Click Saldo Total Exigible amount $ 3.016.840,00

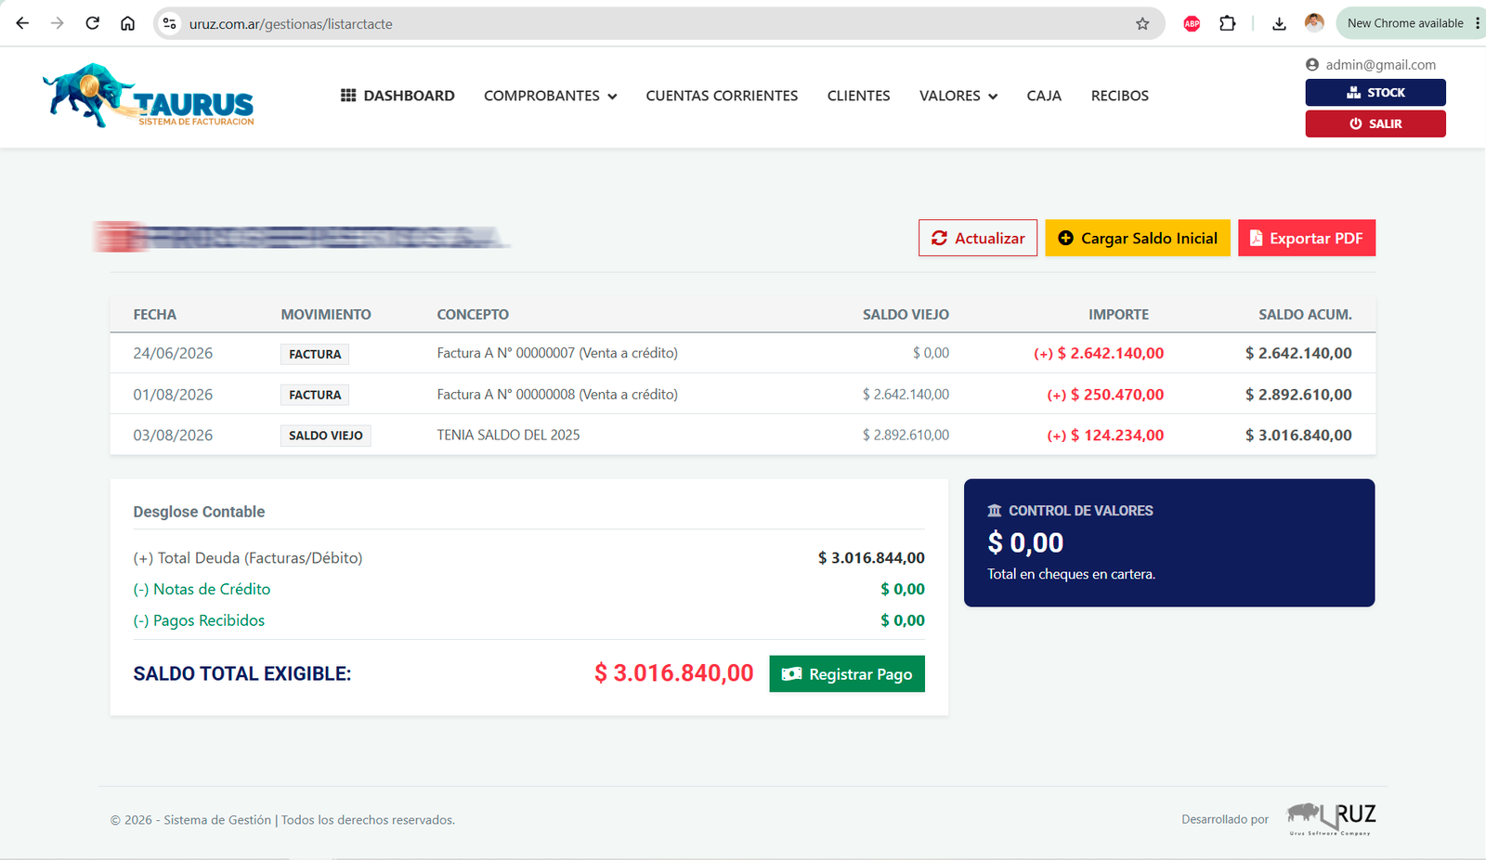[674, 673]
